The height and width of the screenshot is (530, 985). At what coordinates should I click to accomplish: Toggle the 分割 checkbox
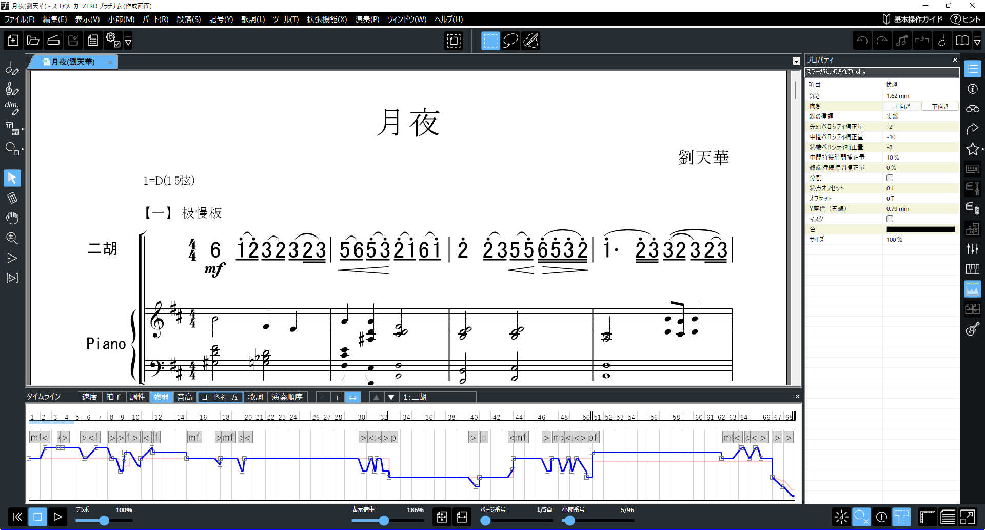click(890, 178)
